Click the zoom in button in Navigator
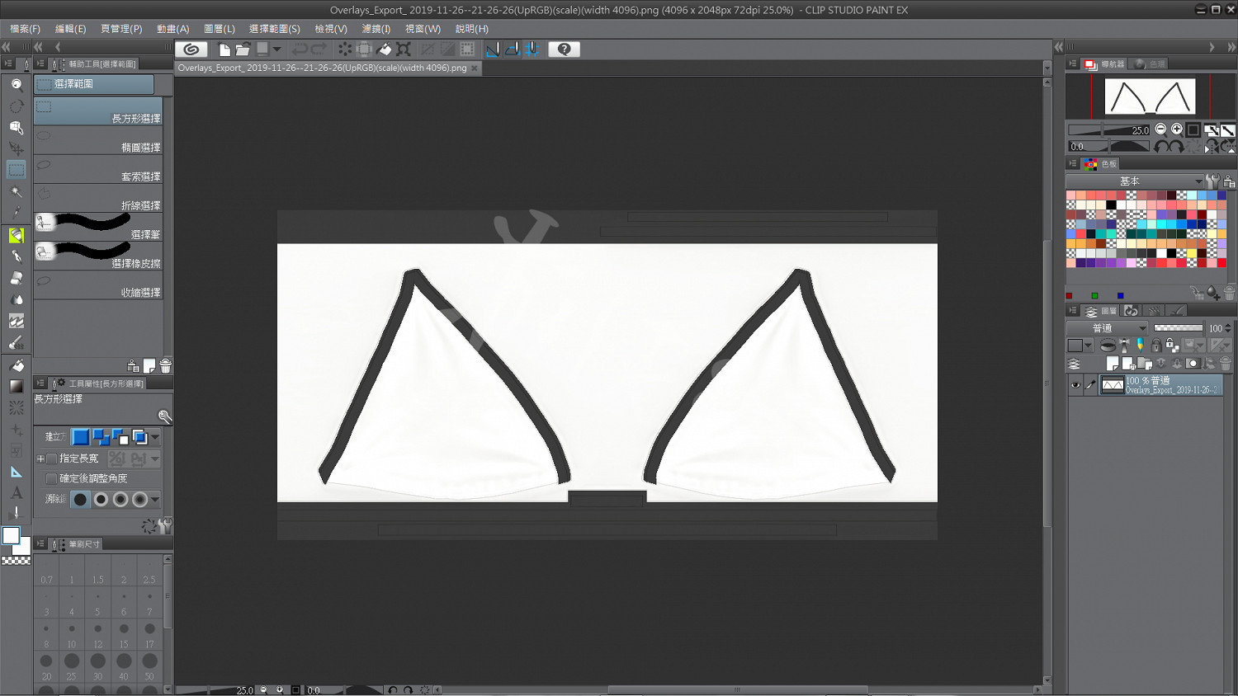 click(x=1177, y=129)
